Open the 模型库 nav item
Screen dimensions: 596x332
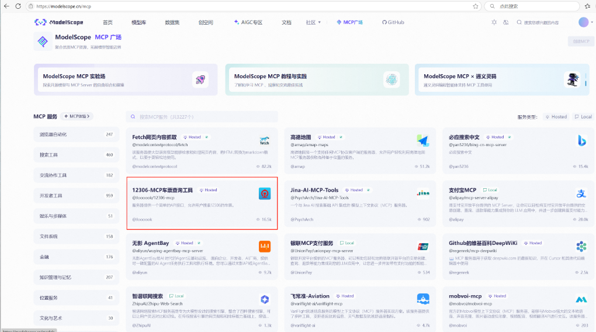[x=138, y=22]
